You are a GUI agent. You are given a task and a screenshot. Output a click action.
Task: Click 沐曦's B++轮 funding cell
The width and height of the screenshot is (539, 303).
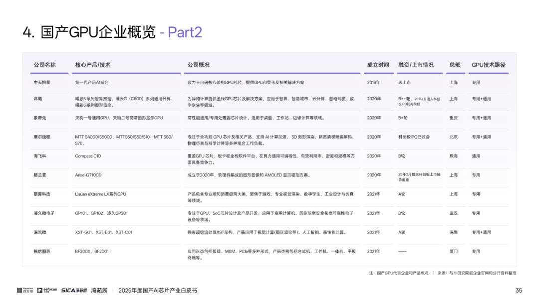419,101
